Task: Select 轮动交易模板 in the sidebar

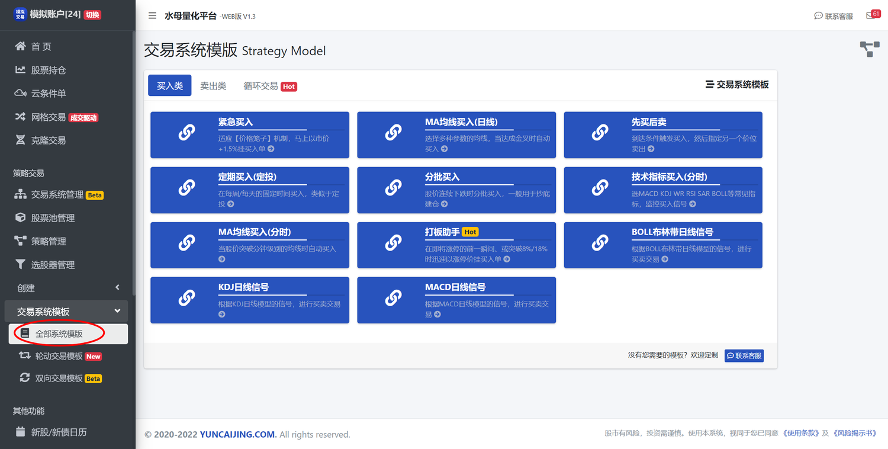Action: 59,356
